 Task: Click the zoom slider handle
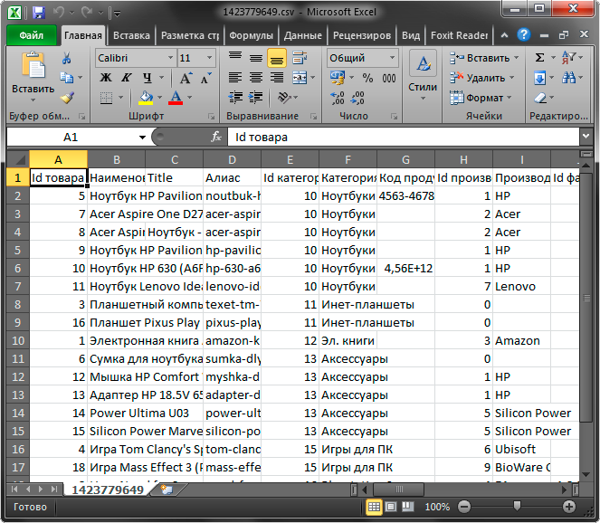[517, 506]
